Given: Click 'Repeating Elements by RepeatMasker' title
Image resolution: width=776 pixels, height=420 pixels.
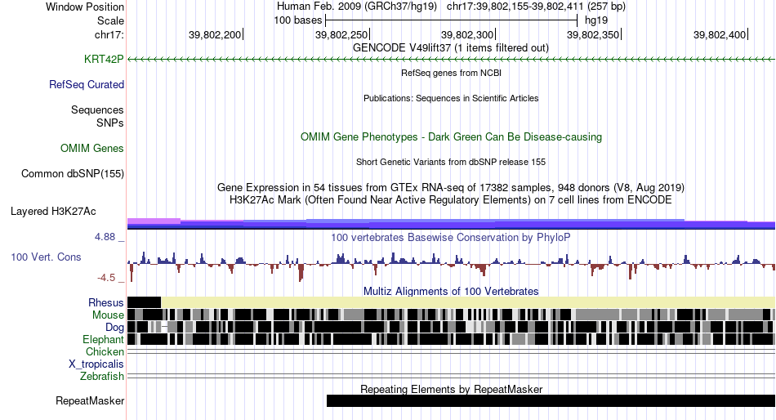Looking at the screenshot, I should [451, 389].
